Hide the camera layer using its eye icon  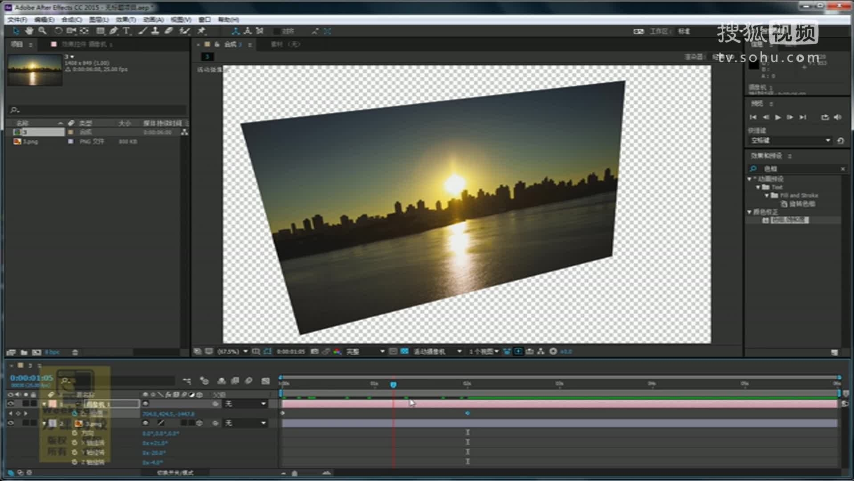tap(11, 404)
